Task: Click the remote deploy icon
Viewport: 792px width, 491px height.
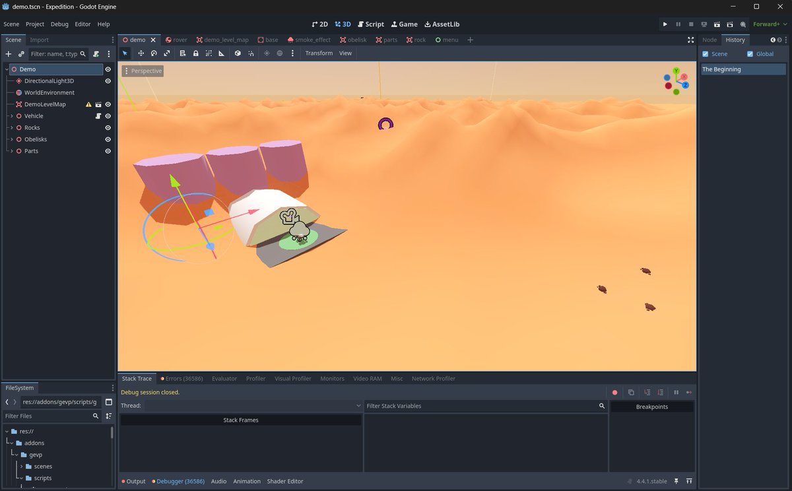Action: 704,24
